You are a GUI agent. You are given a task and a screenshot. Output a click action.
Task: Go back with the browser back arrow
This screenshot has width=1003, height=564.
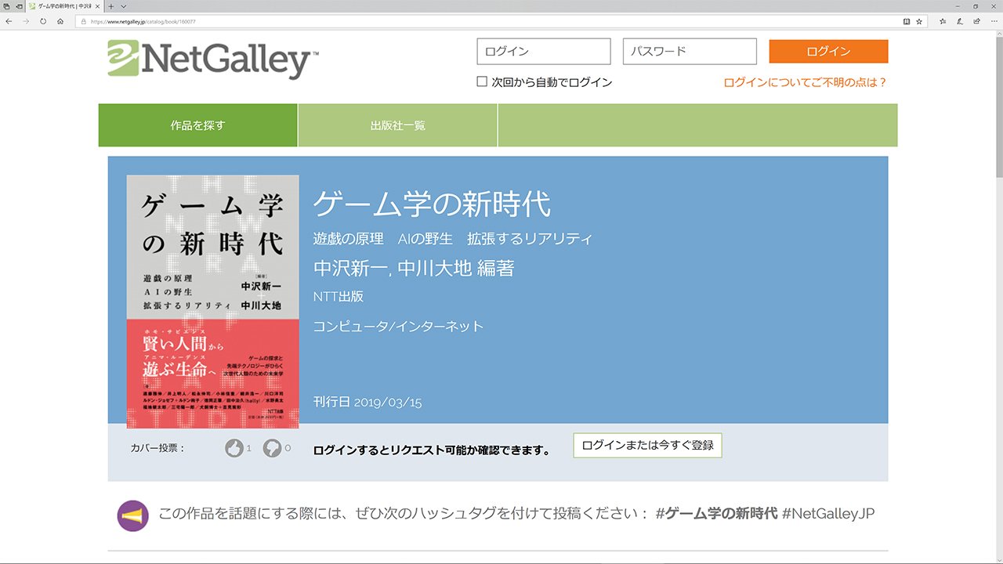point(9,21)
